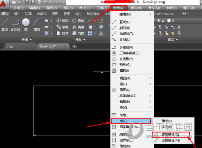
Task: Click the New drawing icon in quick access toolbar
Action: [x=13, y=2]
